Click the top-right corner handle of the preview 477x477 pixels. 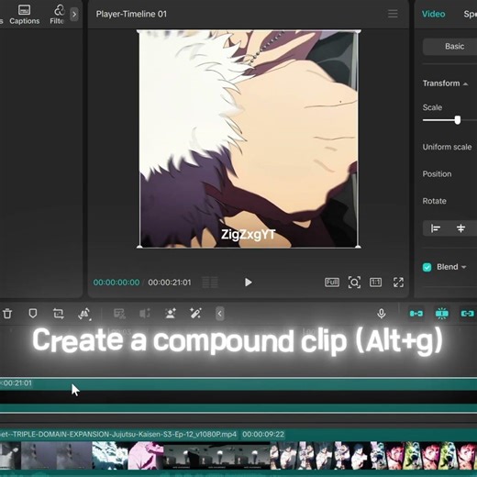pyautogui.click(x=358, y=31)
